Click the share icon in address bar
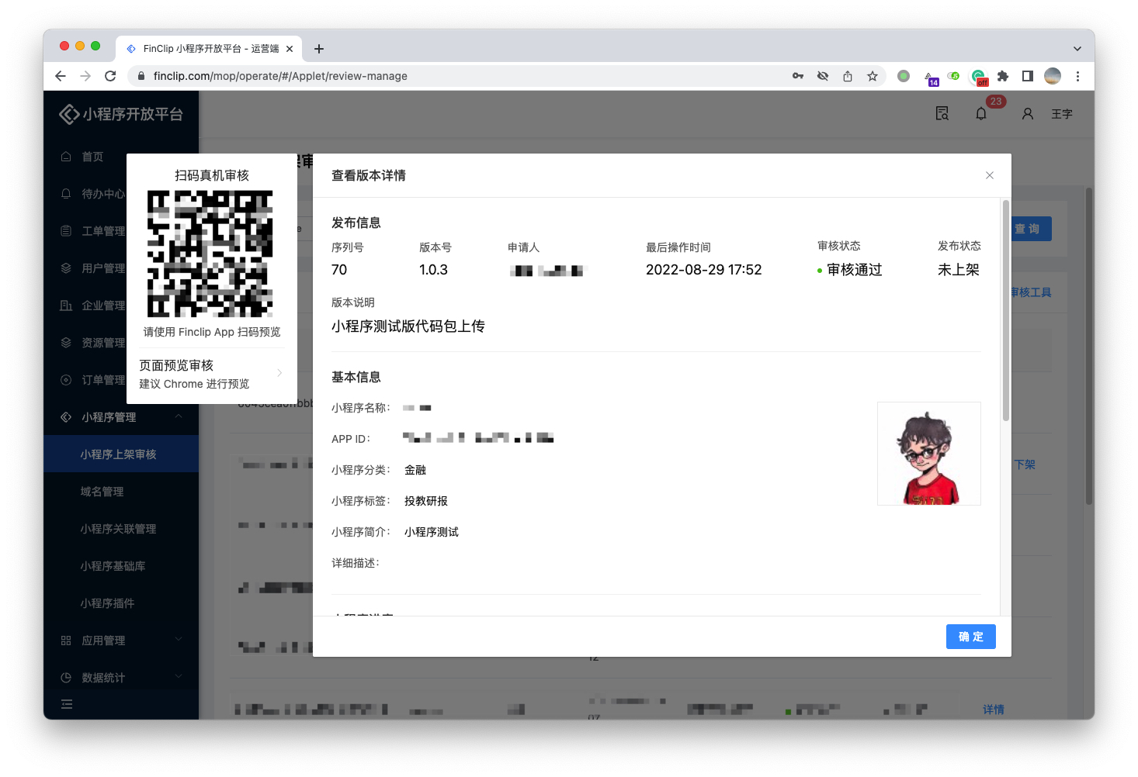The height and width of the screenshot is (777, 1138). point(848,76)
